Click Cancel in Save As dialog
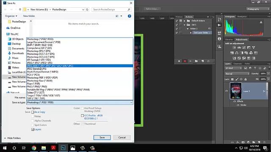Viewport: 271px width, 152px height. tap(122, 137)
